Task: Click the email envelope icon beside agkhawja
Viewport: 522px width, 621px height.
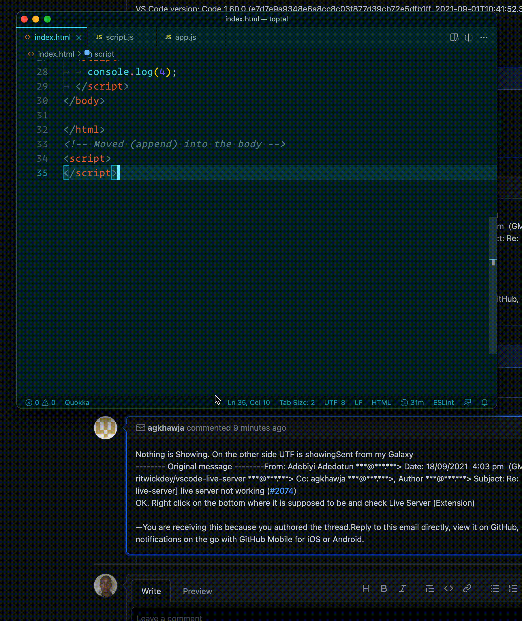Action: click(140, 428)
